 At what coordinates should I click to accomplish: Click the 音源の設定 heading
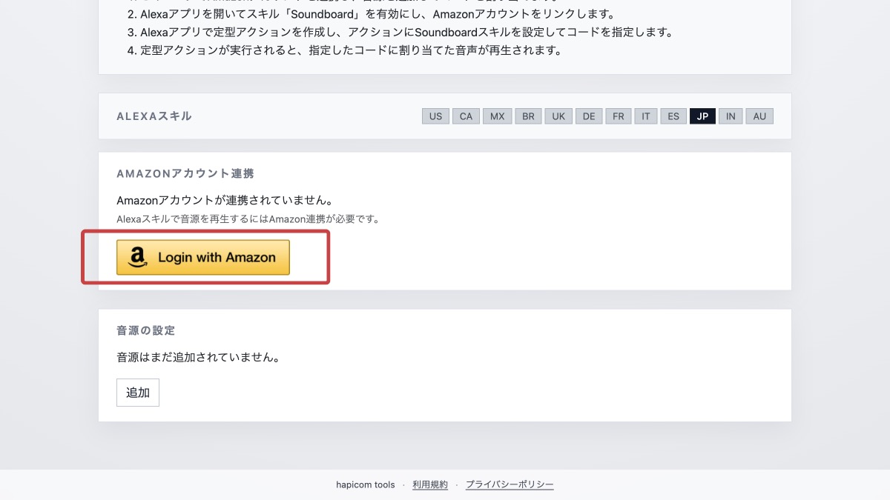[x=146, y=330]
